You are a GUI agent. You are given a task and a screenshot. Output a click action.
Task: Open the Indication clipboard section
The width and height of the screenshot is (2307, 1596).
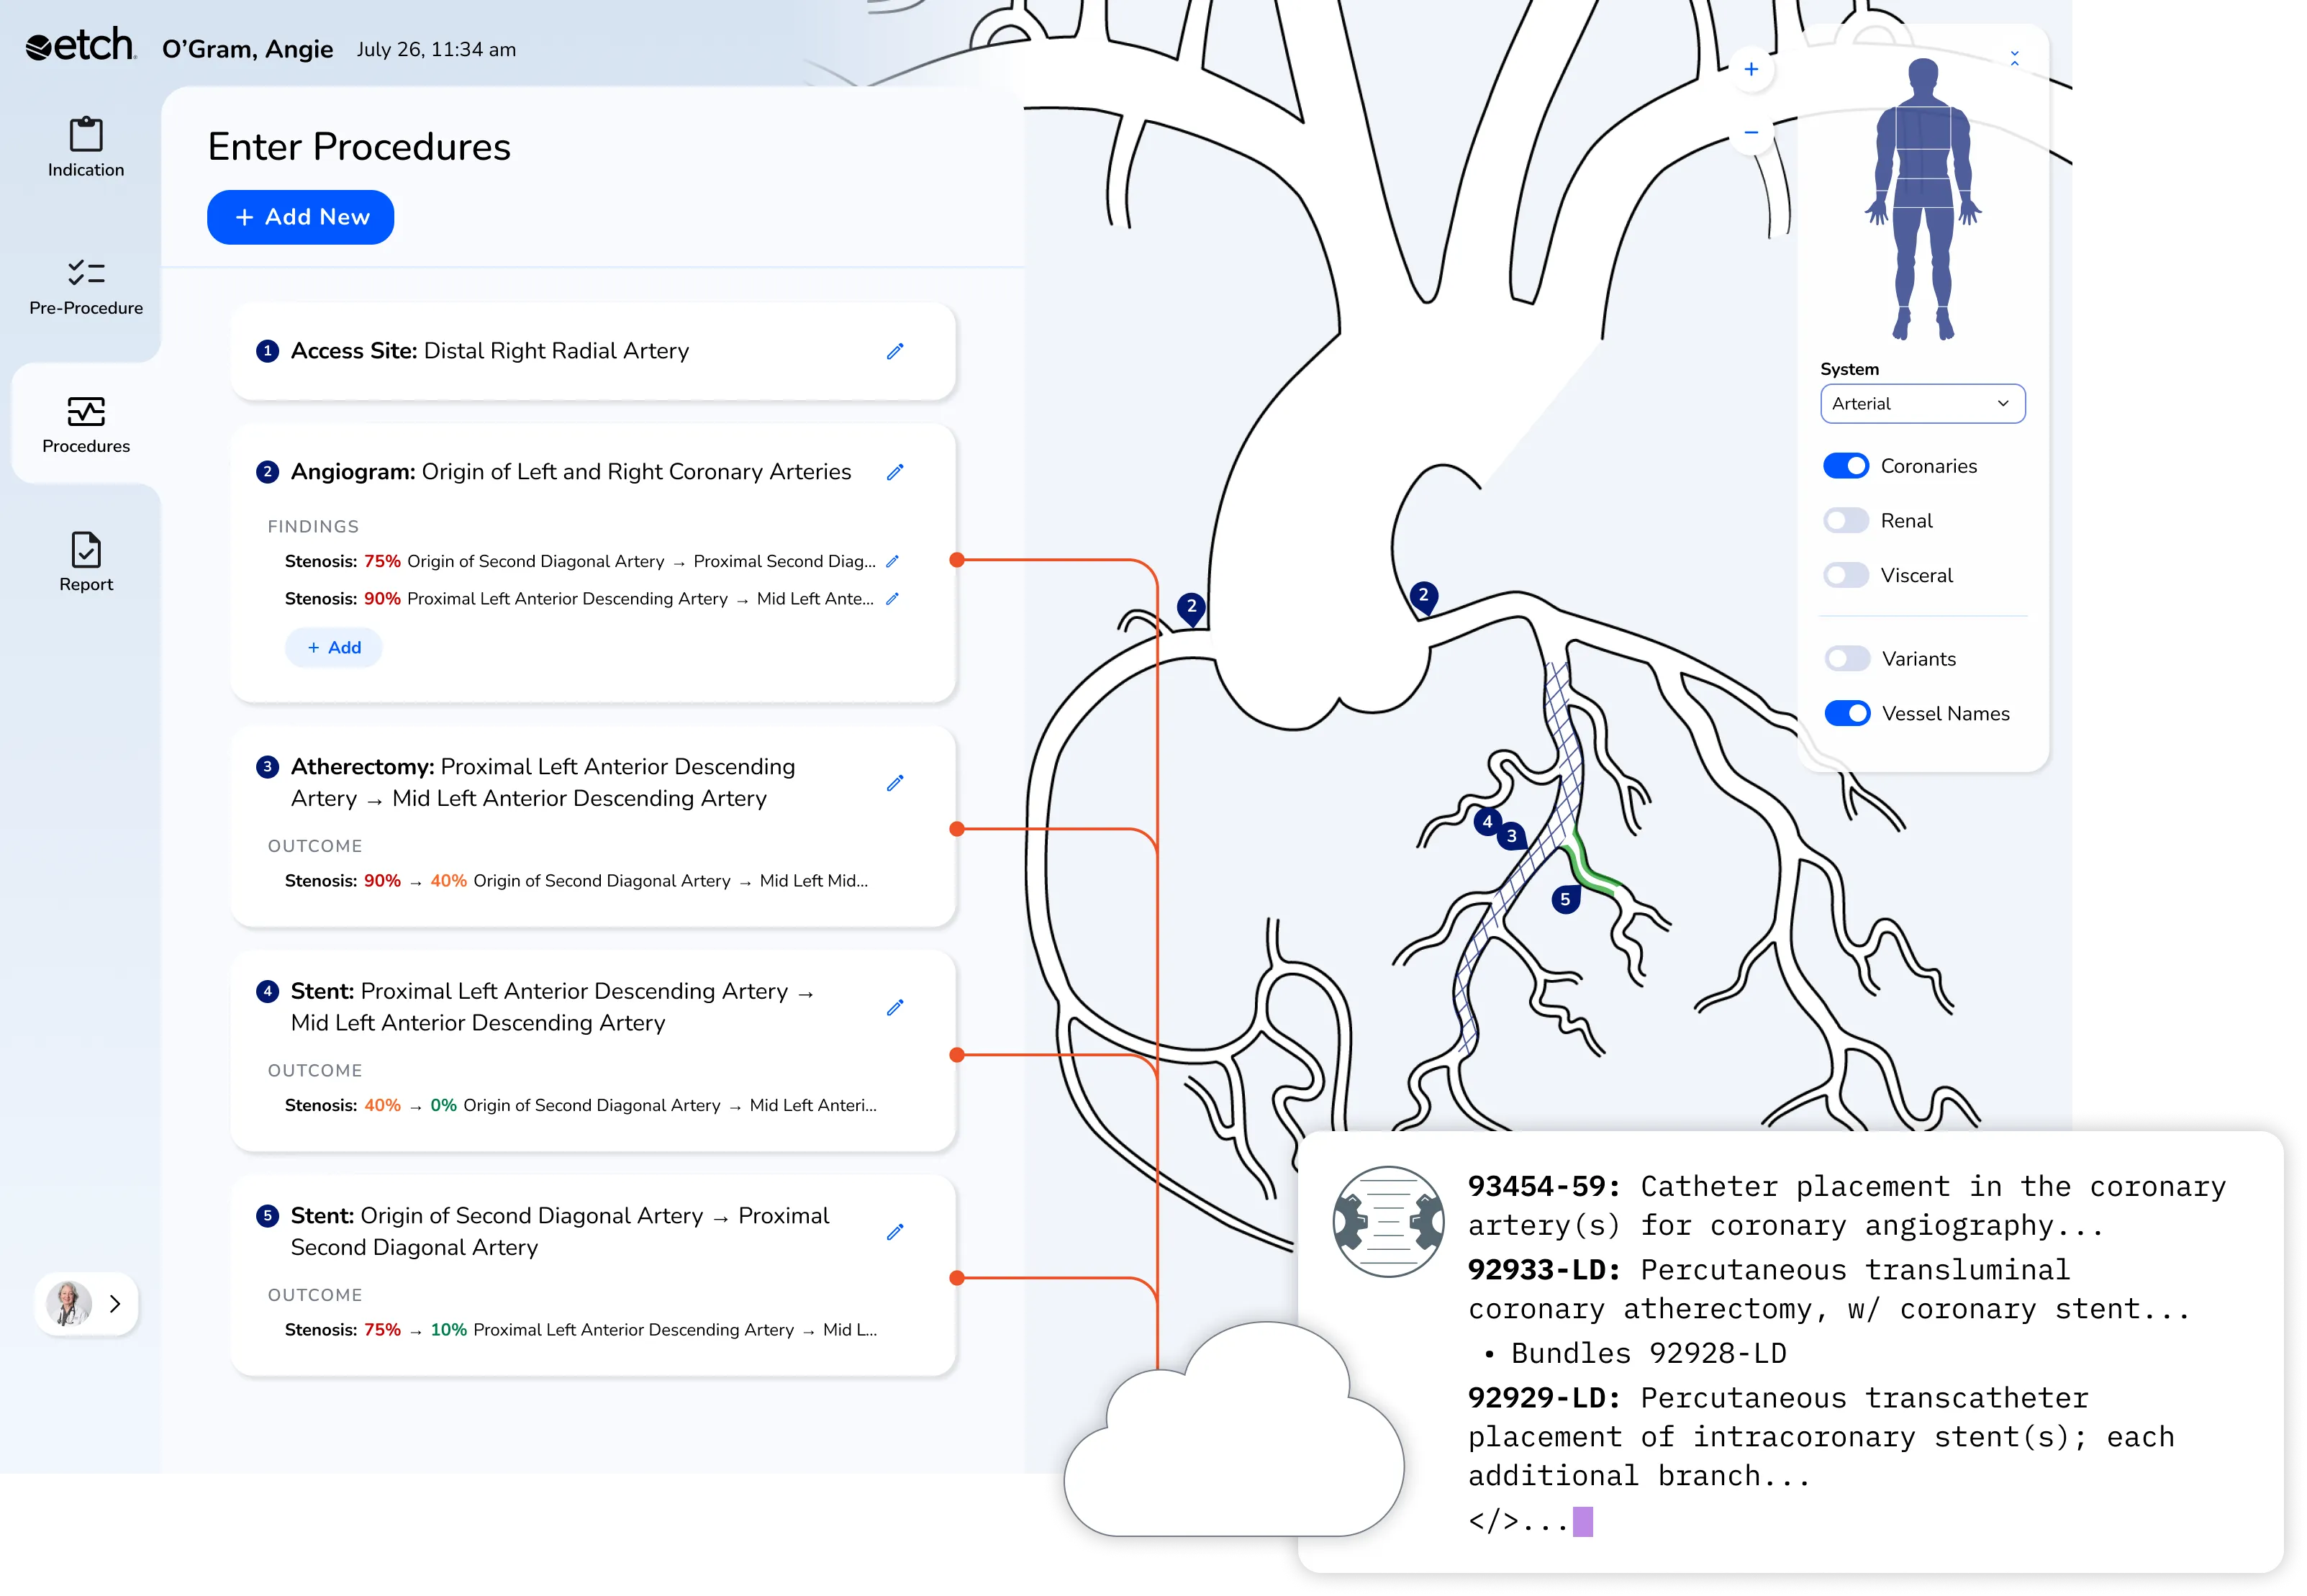tap(86, 147)
